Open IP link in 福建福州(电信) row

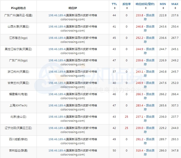[57, 94]
